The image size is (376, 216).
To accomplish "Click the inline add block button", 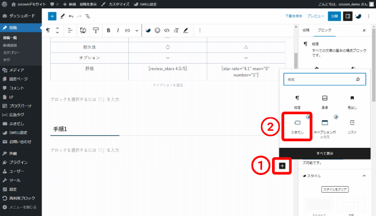I will [x=282, y=166].
